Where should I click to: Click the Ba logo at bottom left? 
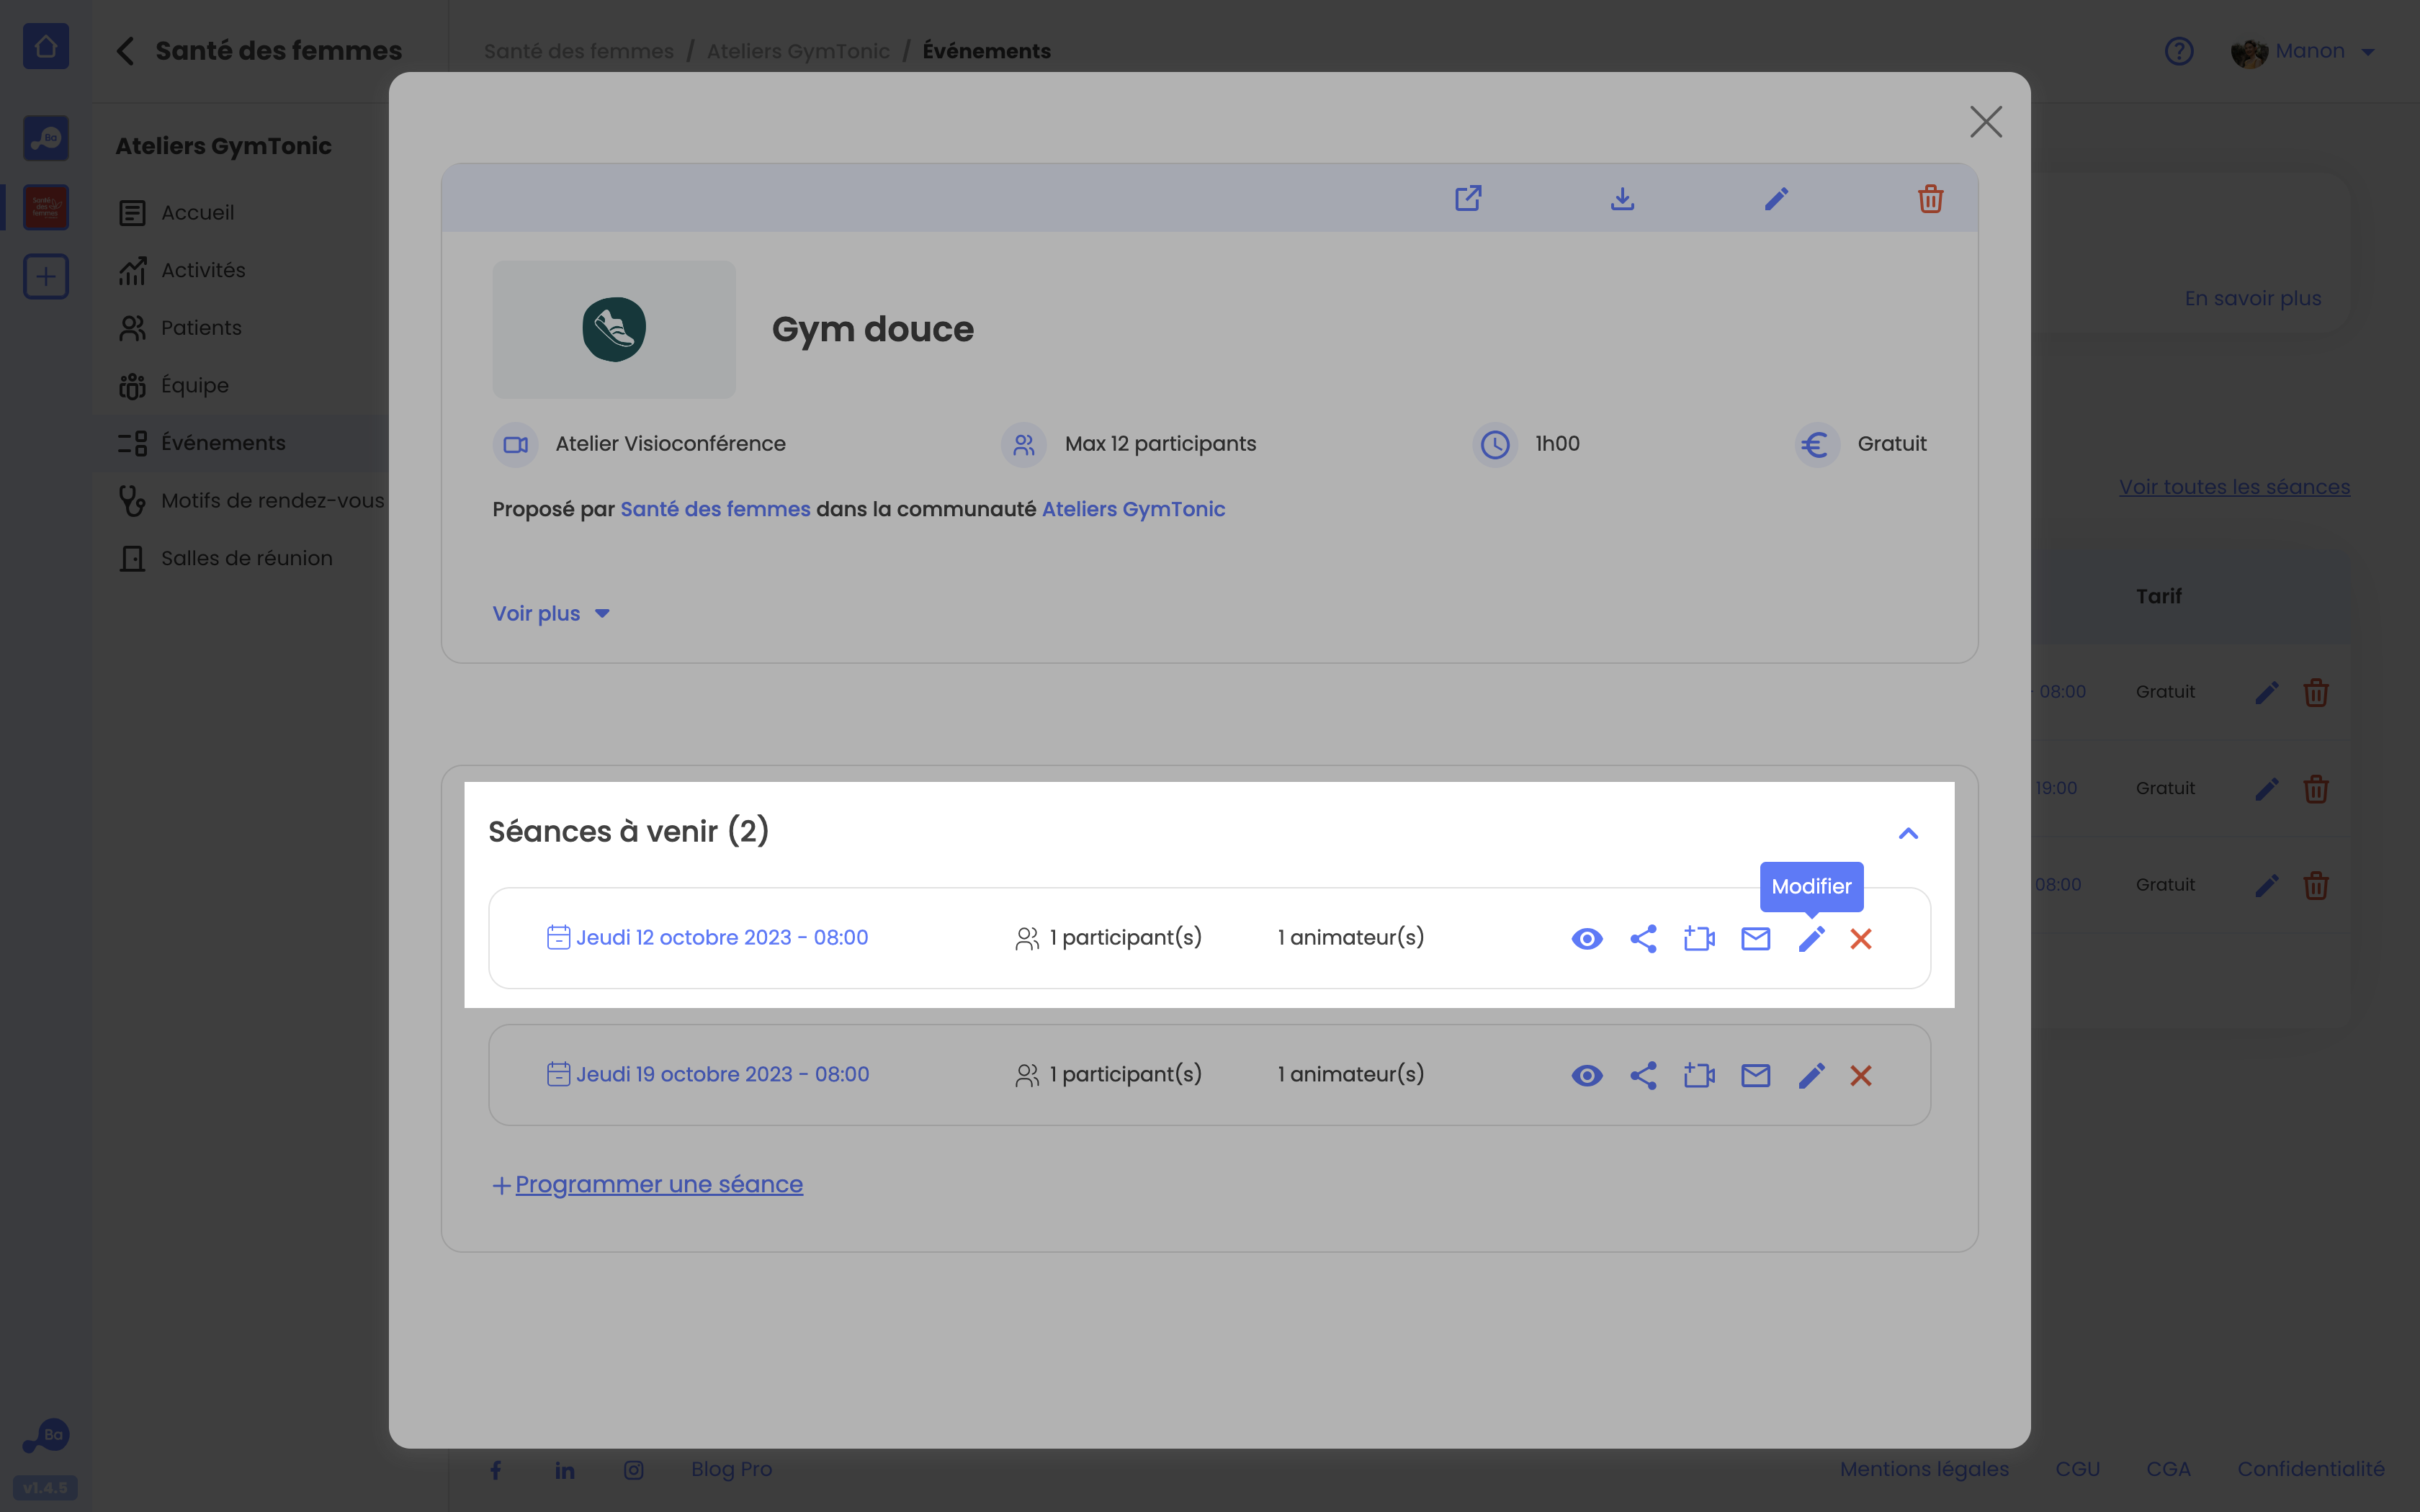(46, 1436)
